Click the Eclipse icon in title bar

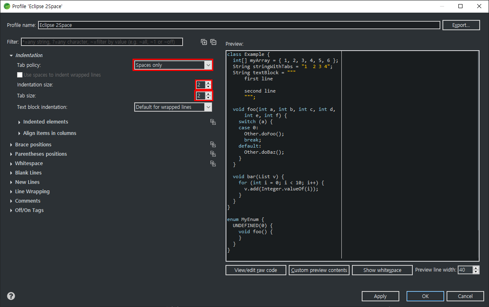point(7,6)
